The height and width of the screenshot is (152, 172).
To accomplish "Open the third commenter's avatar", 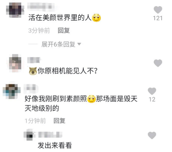I will coord(12,91).
